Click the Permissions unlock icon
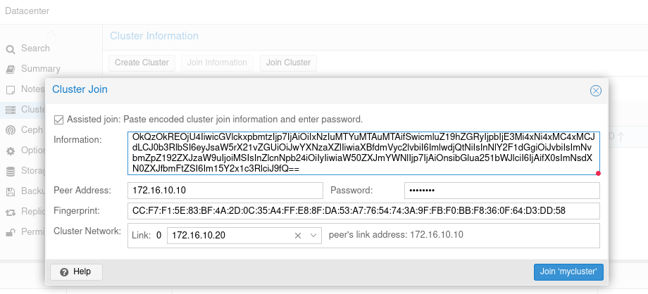648x294 pixels. 11,233
